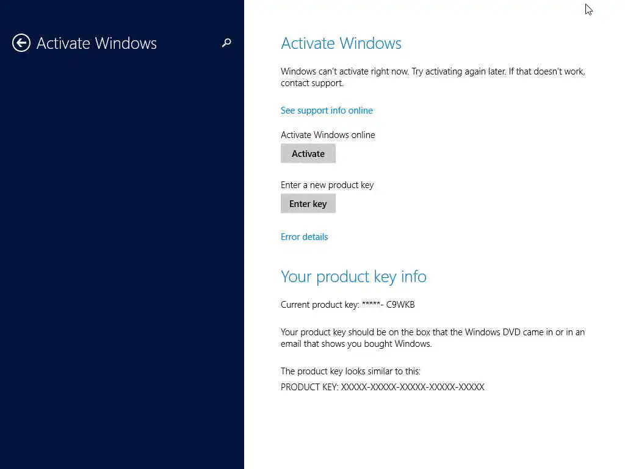Click the Your product key info heading
This screenshot has width=625, height=469.
tap(353, 277)
